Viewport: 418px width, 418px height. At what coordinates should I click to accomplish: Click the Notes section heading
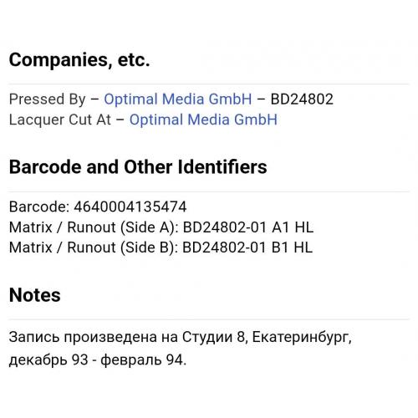35,295
